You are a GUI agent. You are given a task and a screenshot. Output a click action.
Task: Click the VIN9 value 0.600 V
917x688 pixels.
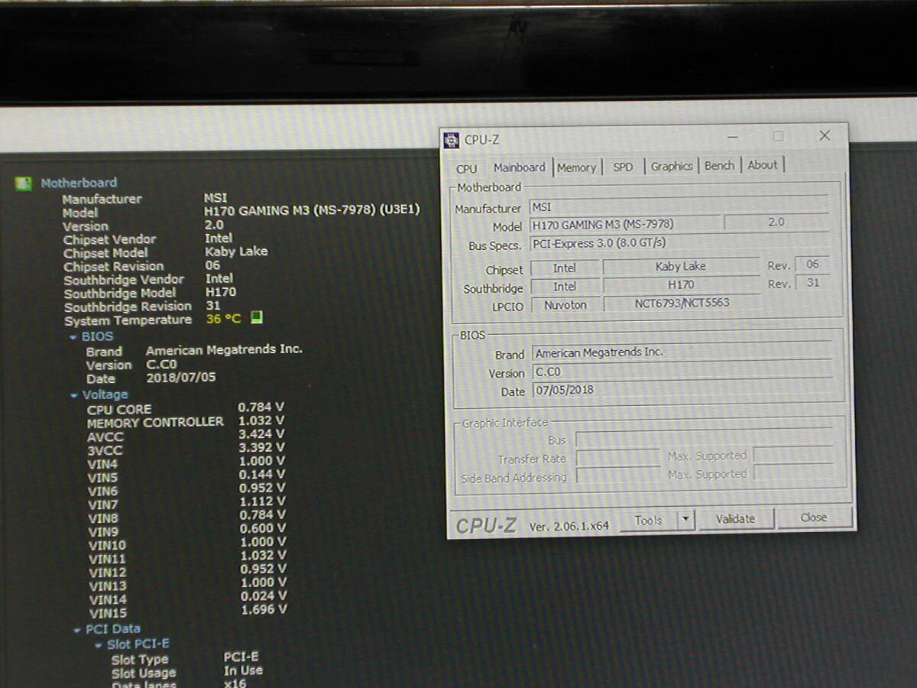(263, 528)
